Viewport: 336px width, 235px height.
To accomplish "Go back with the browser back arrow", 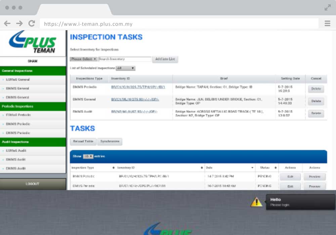I will click(x=7, y=23).
